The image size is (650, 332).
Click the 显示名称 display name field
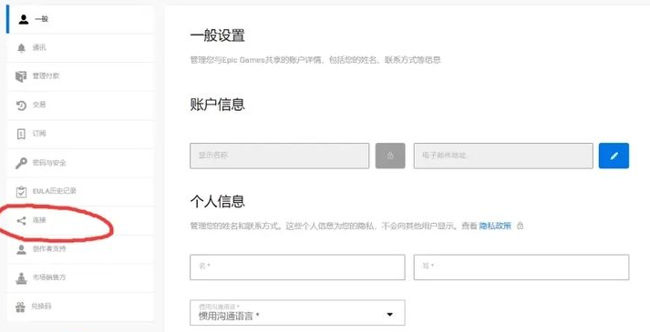coord(279,156)
